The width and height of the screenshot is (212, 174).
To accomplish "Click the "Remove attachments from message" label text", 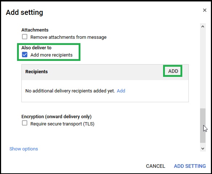I will 68,37.
